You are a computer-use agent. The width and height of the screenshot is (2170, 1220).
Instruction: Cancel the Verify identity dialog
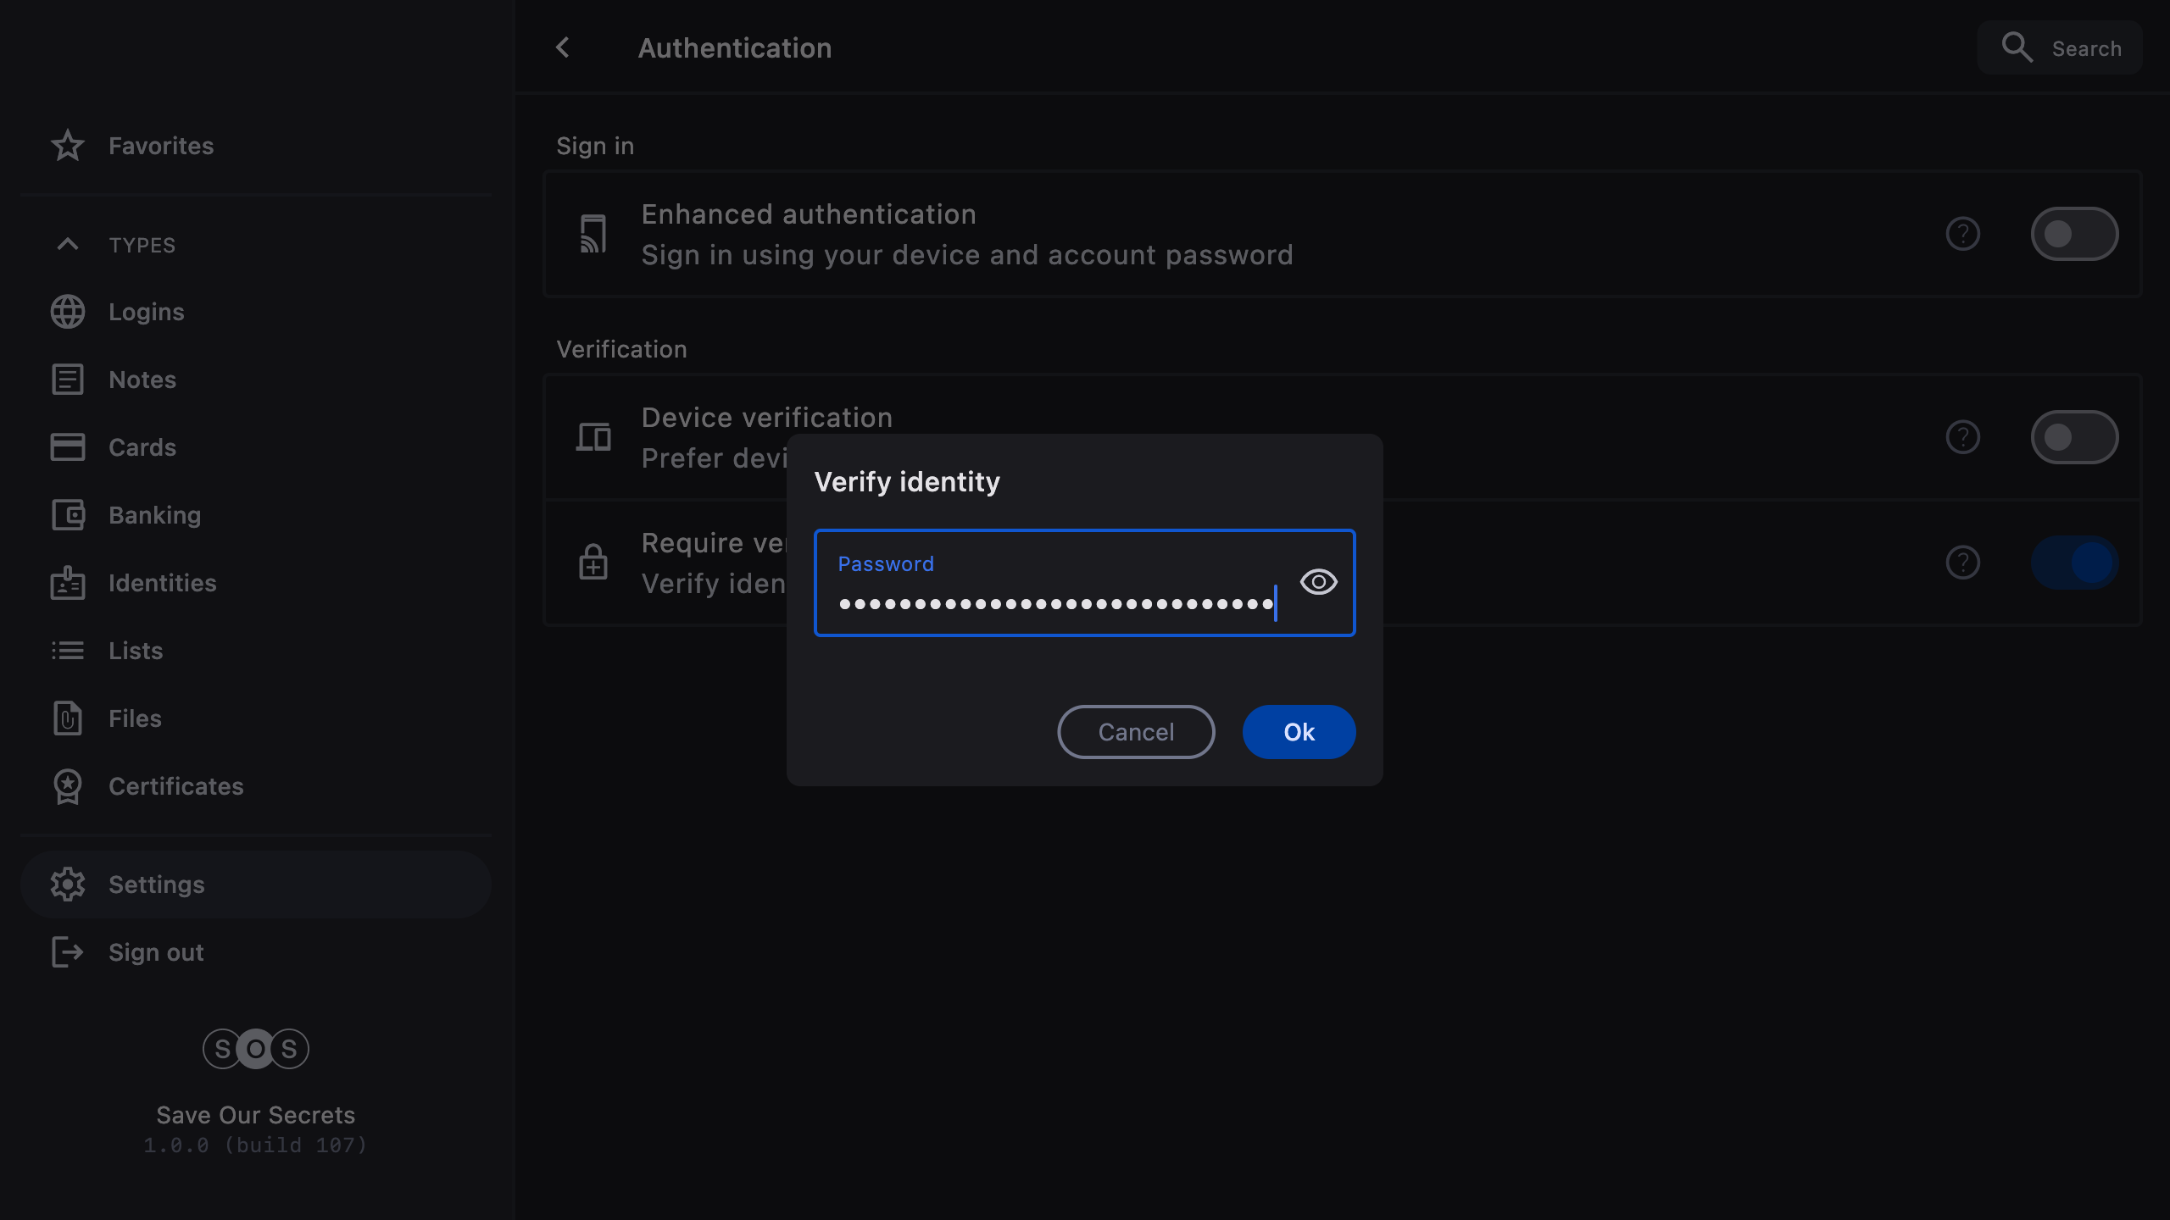point(1136,732)
